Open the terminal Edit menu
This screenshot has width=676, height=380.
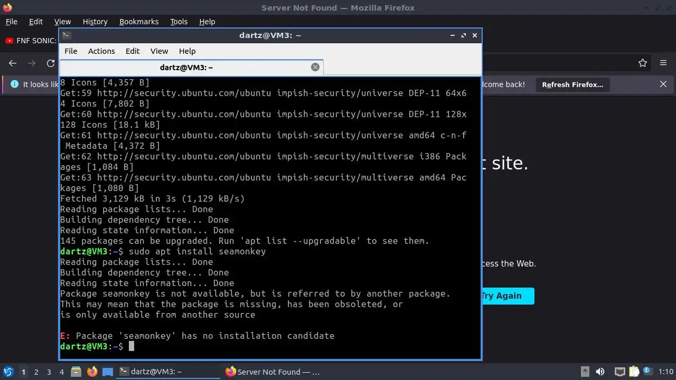click(133, 51)
